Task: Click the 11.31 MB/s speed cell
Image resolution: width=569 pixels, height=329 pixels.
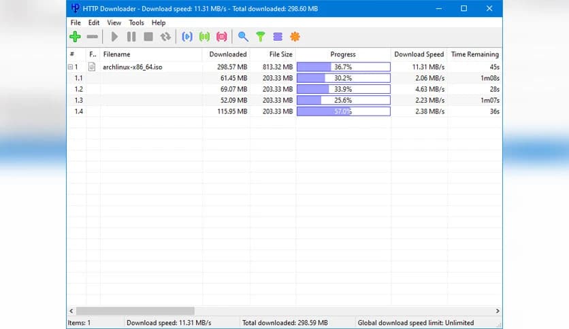Action: (428, 67)
